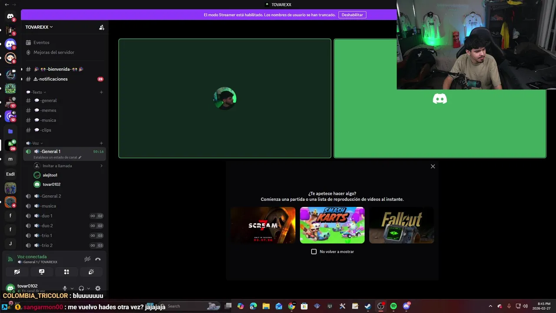
Task: Open server folder icon in sidebar
Action: [10, 131]
